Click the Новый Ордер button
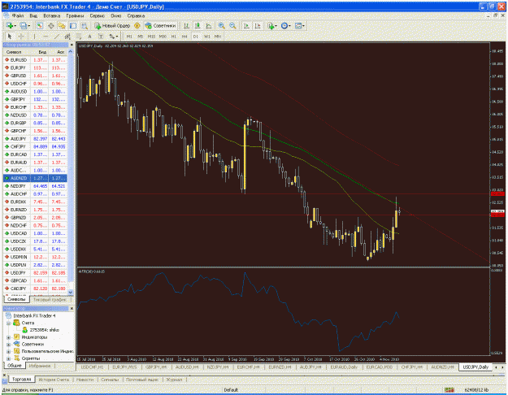Image resolution: width=508 pixels, height=395 pixels. (112, 25)
